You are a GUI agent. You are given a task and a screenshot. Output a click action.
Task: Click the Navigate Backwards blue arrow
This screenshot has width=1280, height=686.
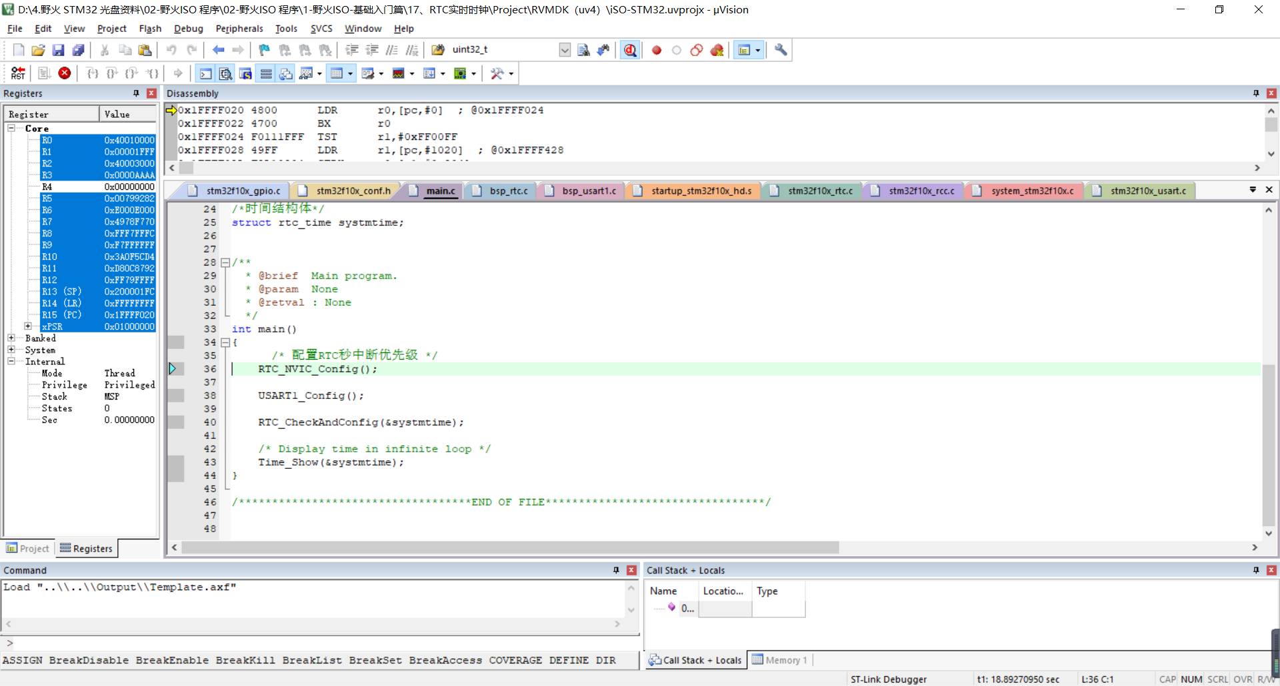[x=218, y=50]
